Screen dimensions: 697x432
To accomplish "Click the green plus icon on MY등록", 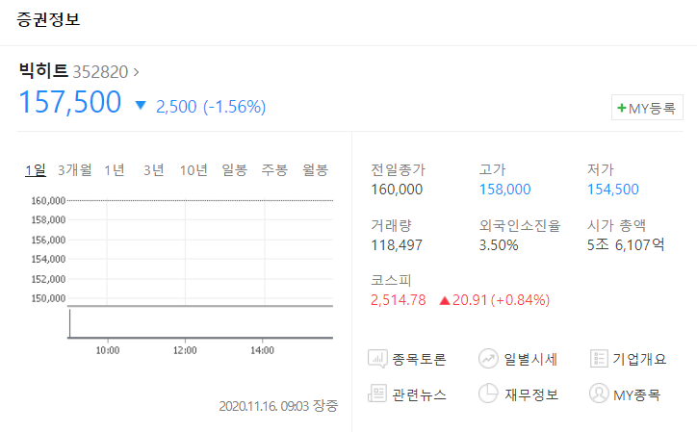I will coord(622,108).
